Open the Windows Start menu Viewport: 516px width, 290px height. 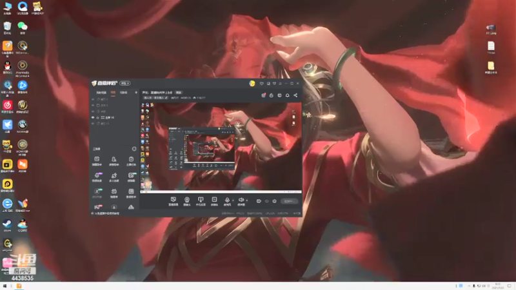[5, 286]
